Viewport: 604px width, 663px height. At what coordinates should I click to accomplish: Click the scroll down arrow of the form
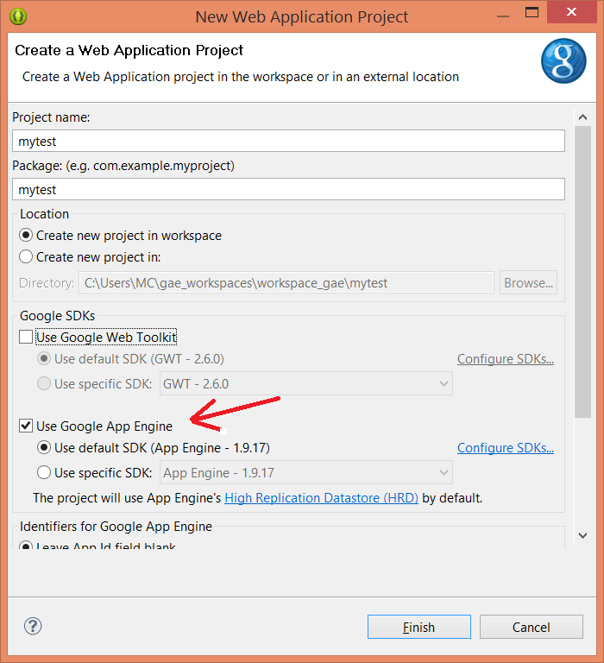(x=583, y=536)
